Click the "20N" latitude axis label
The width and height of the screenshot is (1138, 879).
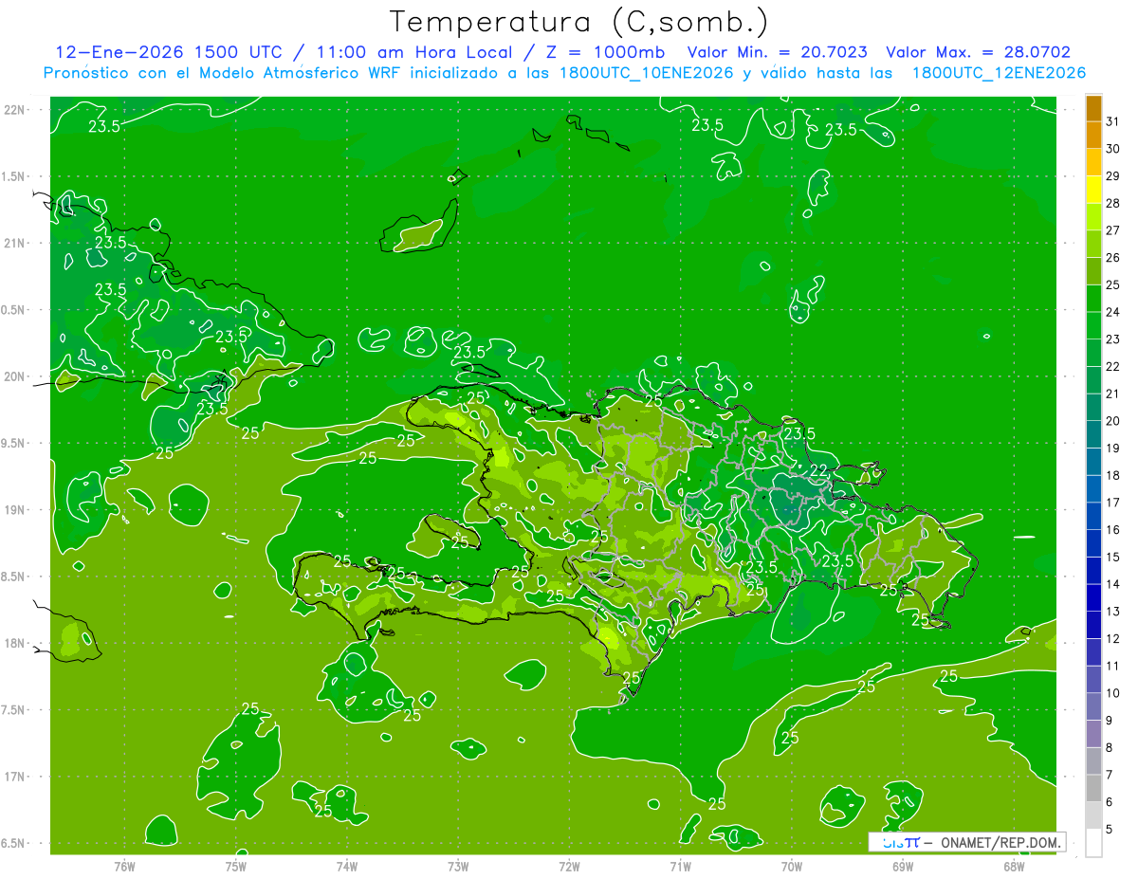click(15, 376)
